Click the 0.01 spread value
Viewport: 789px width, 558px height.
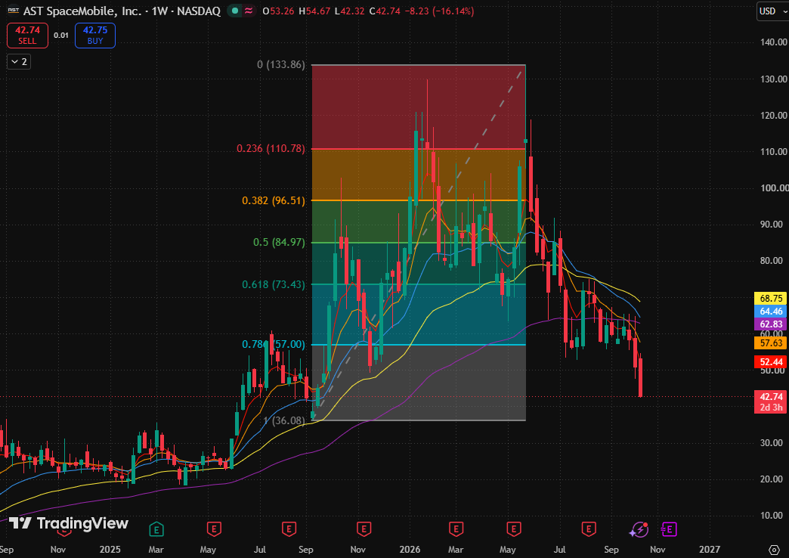tap(61, 36)
